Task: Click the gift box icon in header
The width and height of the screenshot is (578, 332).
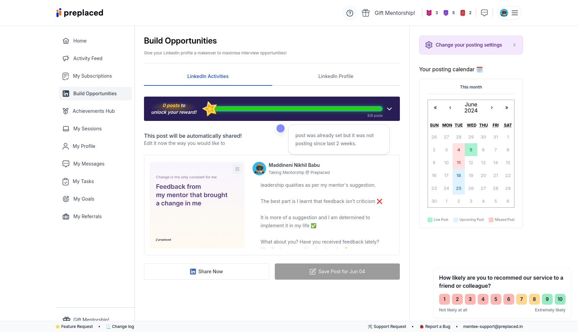Action: 366,13
